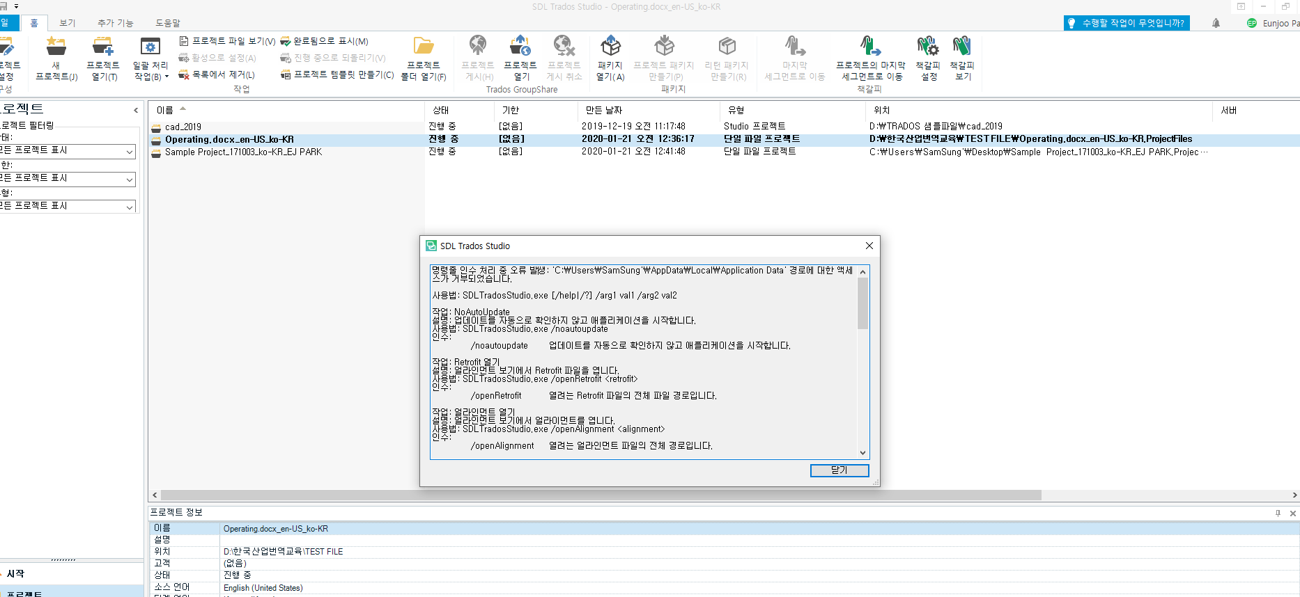The width and height of the screenshot is (1300, 597).
Task: Click the 닫기 button in dialog
Action: (x=839, y=470)
